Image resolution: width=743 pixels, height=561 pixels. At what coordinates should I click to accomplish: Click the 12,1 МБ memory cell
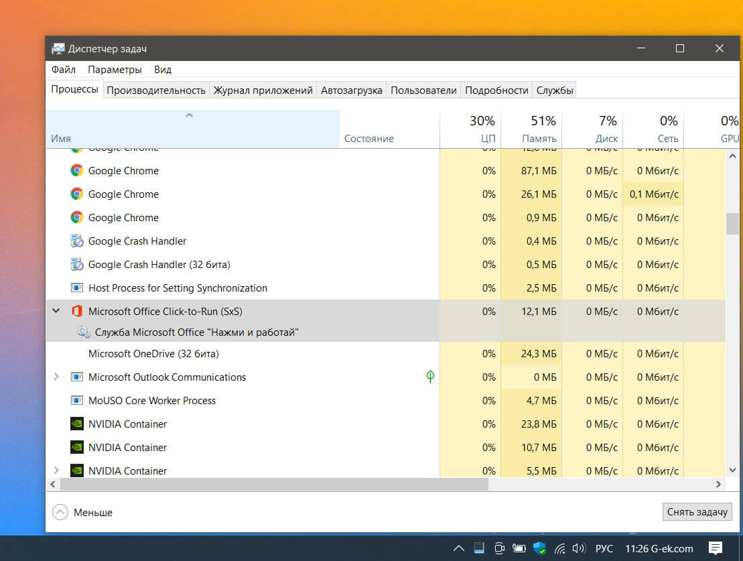pyautogui.click(x=531, y=311)
